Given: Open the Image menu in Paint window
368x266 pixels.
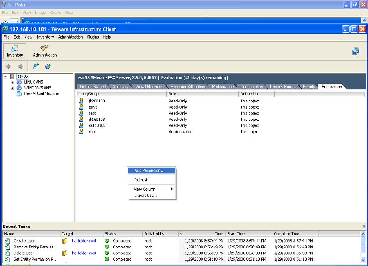Looking at the screenshot, I should point(40,13).
